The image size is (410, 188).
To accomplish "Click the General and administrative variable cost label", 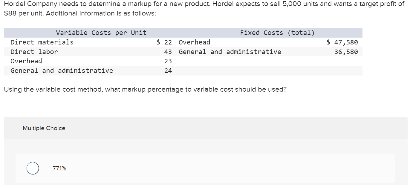I will (x=62, y=71).
